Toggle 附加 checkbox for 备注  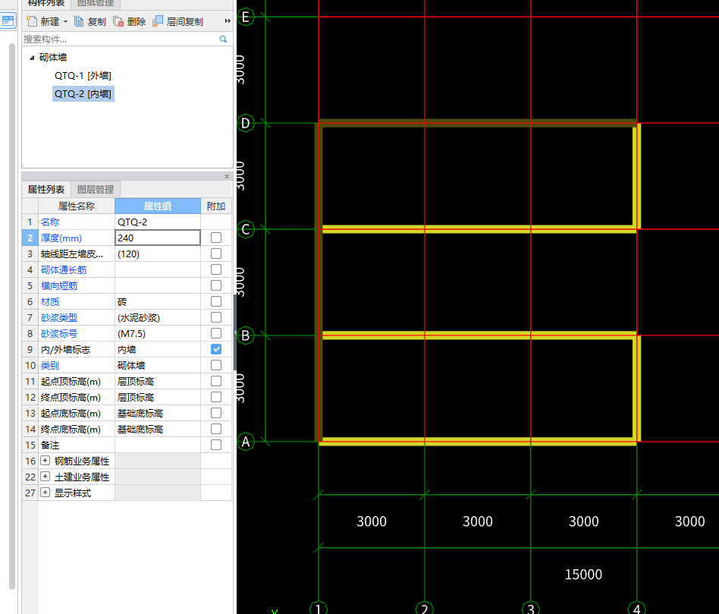pyautogui.click(x=216, y=445)
